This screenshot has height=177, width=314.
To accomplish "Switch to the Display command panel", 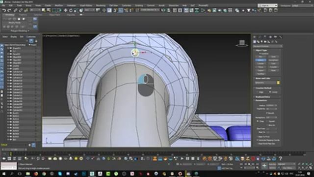I will click(x=275, y=37).
